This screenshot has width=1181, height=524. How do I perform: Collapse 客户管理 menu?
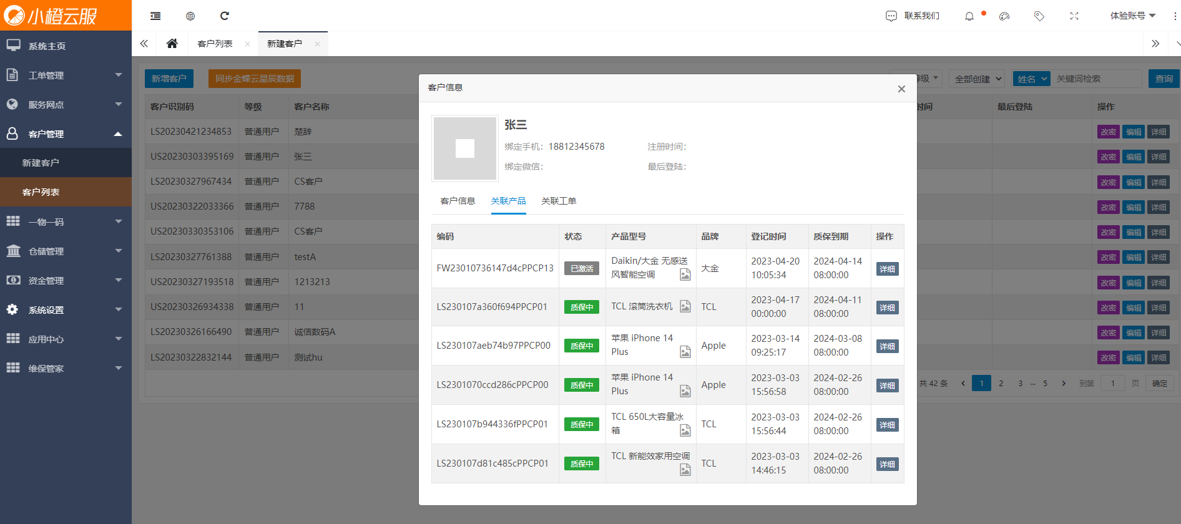click(x=66, y=133)
